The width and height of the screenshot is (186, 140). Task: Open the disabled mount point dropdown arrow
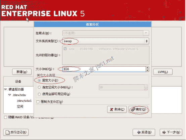click(146, 33)
